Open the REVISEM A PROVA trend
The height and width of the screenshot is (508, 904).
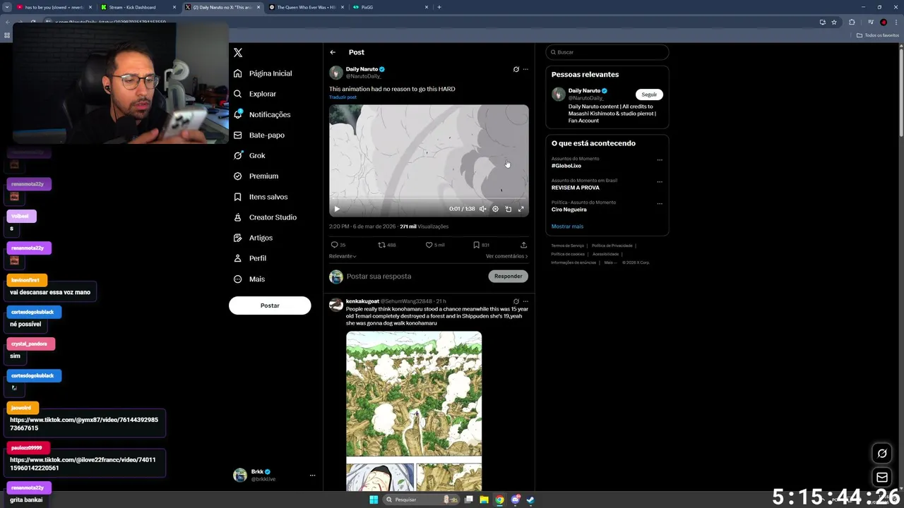576,188
